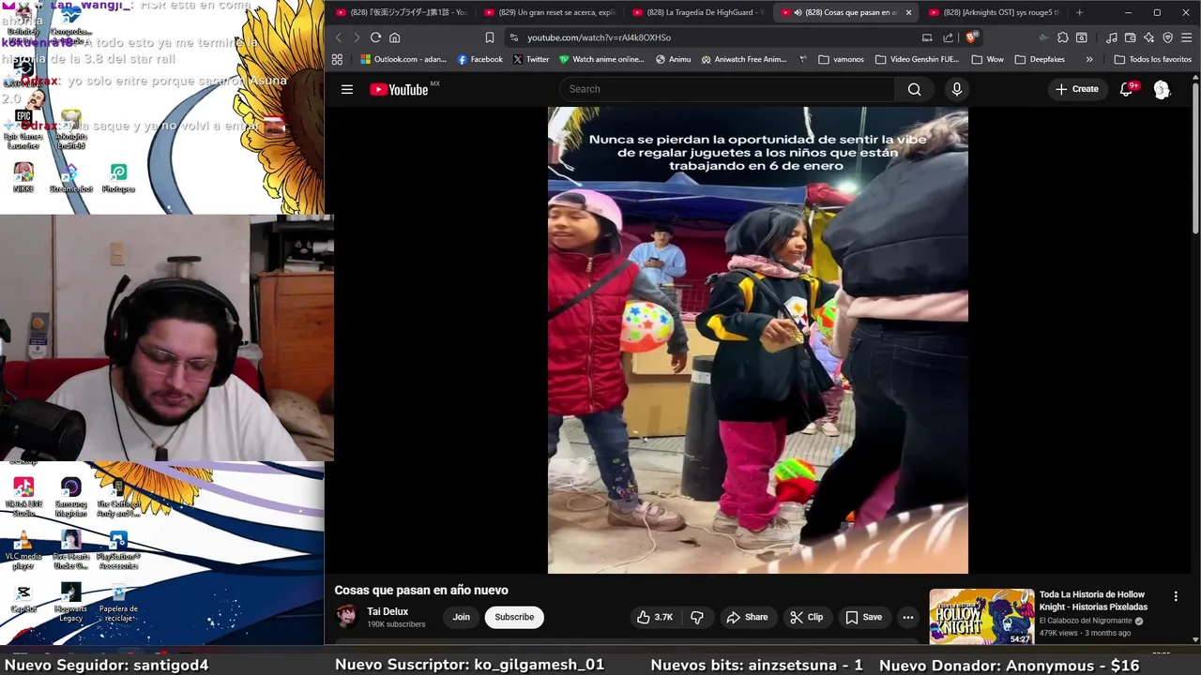This screenshot has width=1201, height=675.
Task: Open the YouTube guide hamburger menu
Action: pos(347,89)
